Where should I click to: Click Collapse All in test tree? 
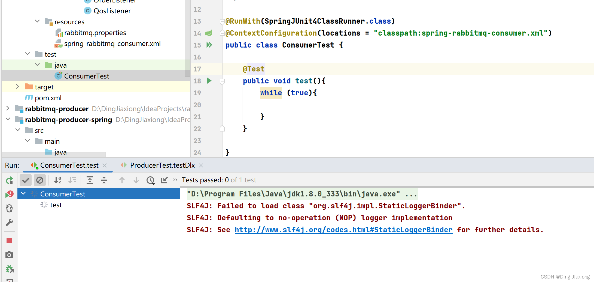click(104, 180)
